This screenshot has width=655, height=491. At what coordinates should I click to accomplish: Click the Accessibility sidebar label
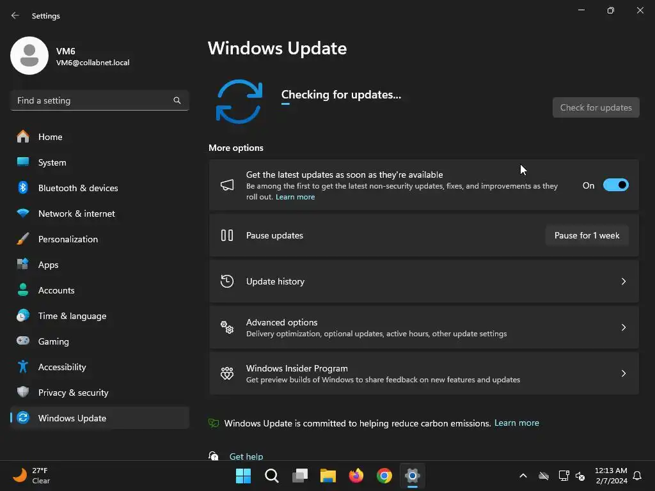point(62,366)
